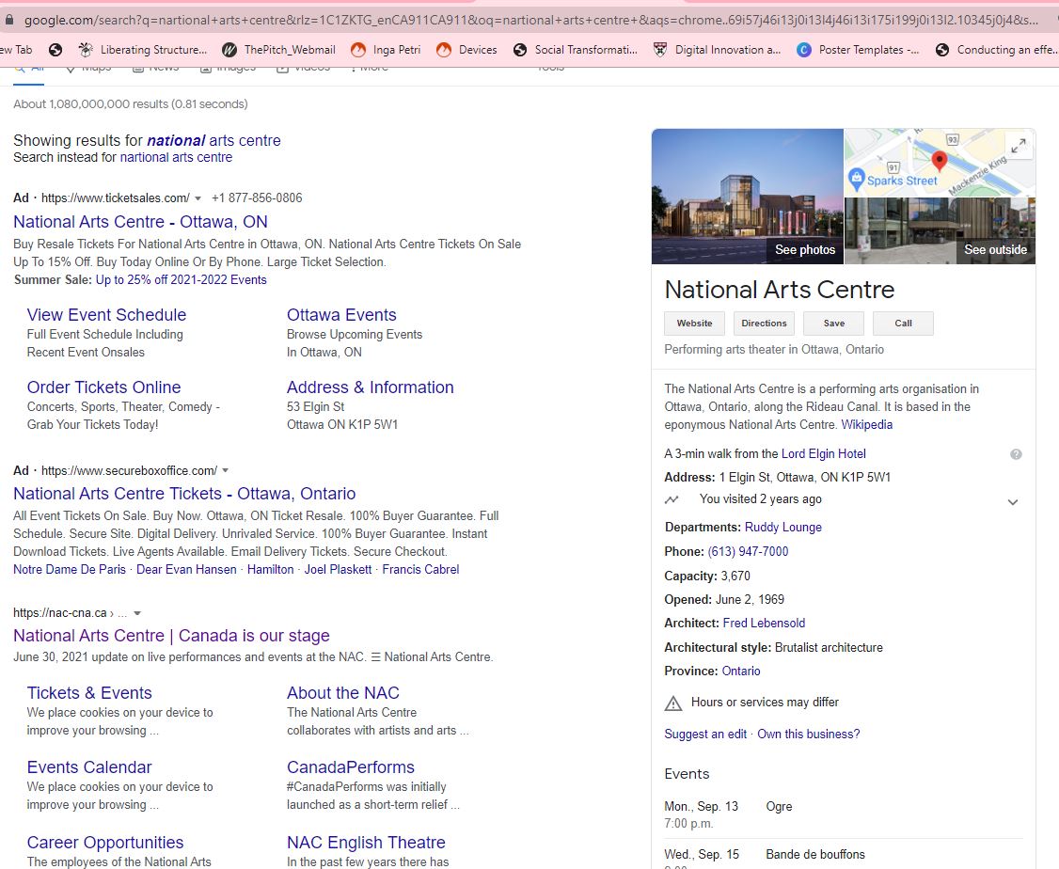Click Ontario province link
Image resolution: width=1059 pixels, height=869 pixels.
pos(741,671)
